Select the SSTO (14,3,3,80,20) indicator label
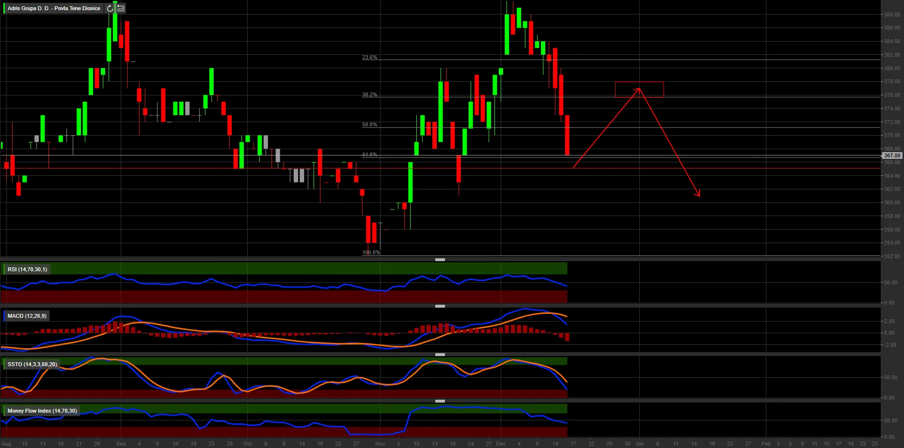Viewport: 904px width, 448px height. click(32, 364)
